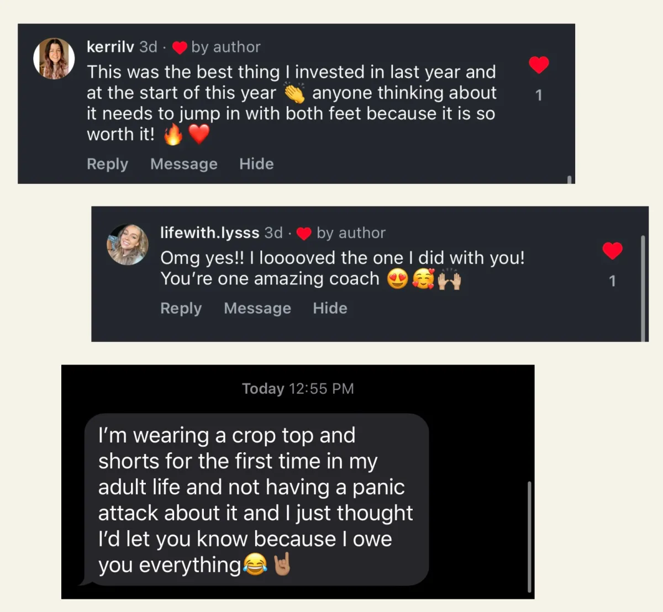Open kerrilv's profile picture

54,59
